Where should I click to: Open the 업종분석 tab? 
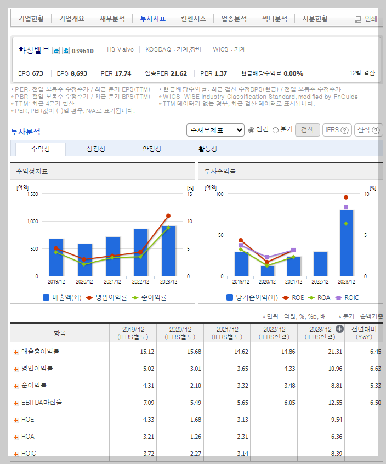pyautogui.click(x=234, y=19)
